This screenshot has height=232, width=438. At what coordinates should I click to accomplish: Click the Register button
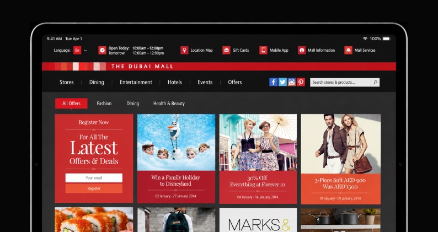click(94, 188)
